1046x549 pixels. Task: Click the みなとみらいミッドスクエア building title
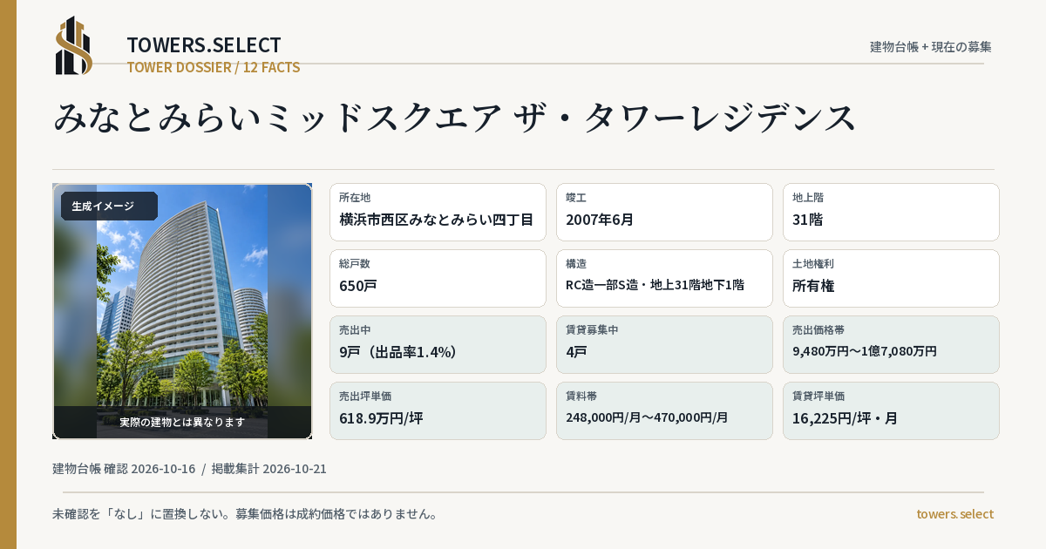click(x=456, y=118)
